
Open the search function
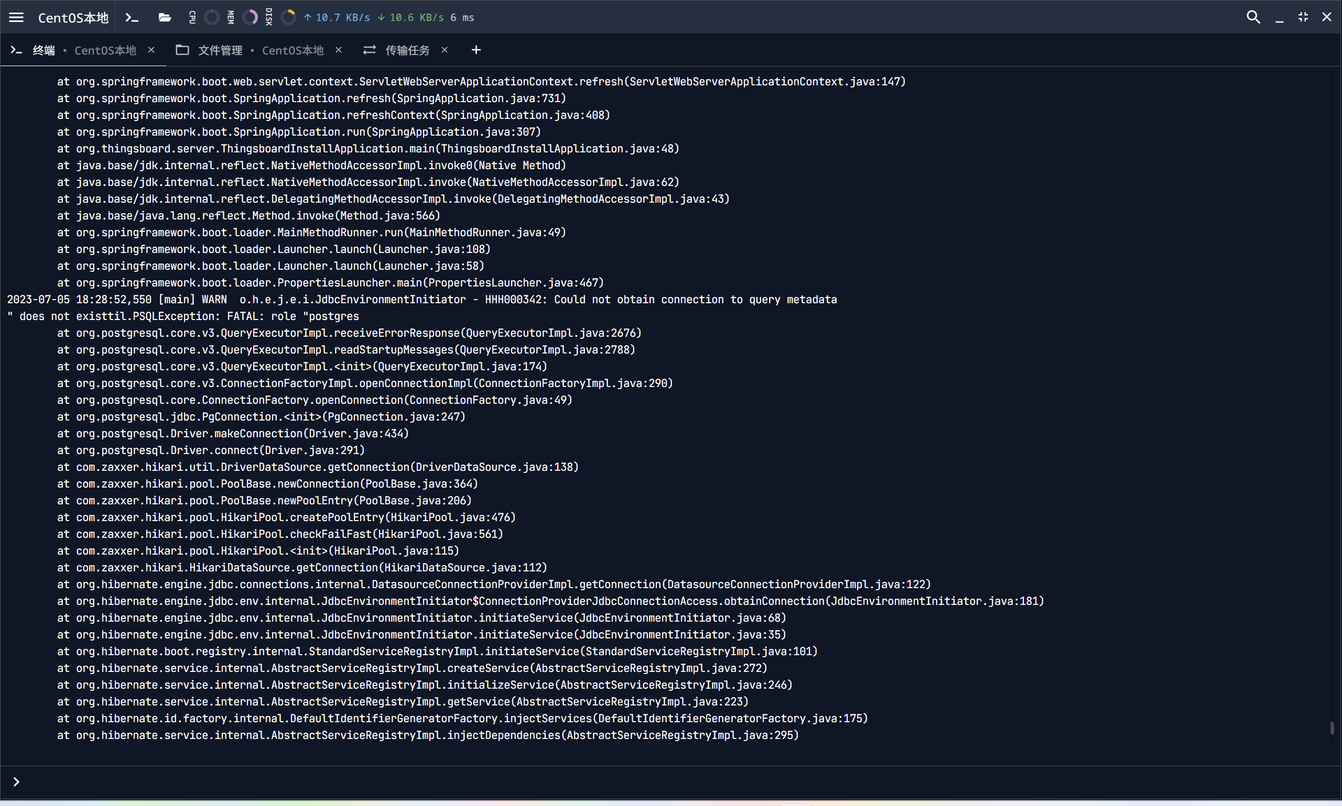tap(1253, 17)
